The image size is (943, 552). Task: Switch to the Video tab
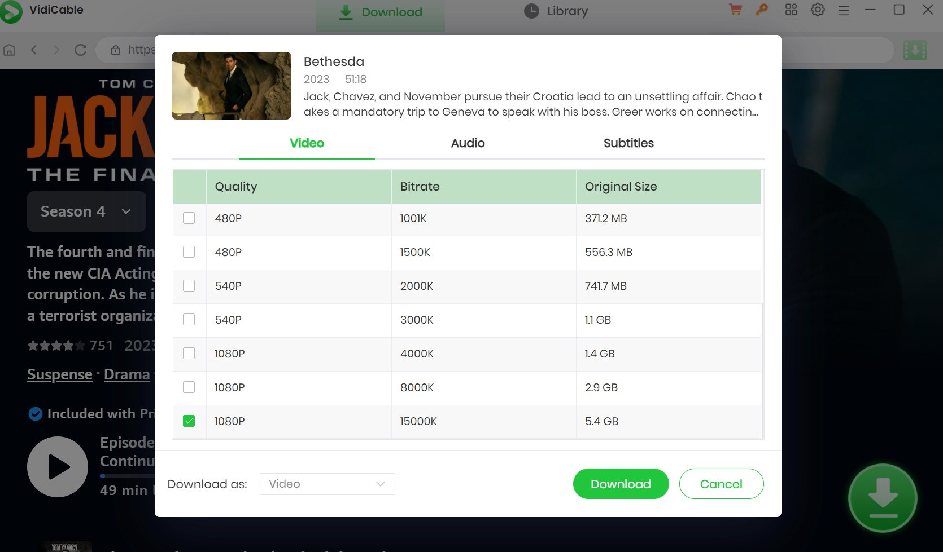click(307, 143)
